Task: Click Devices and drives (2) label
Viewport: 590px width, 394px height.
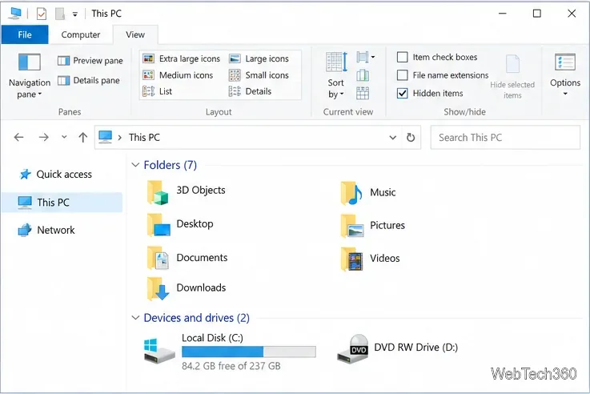Action: [196, 318]
